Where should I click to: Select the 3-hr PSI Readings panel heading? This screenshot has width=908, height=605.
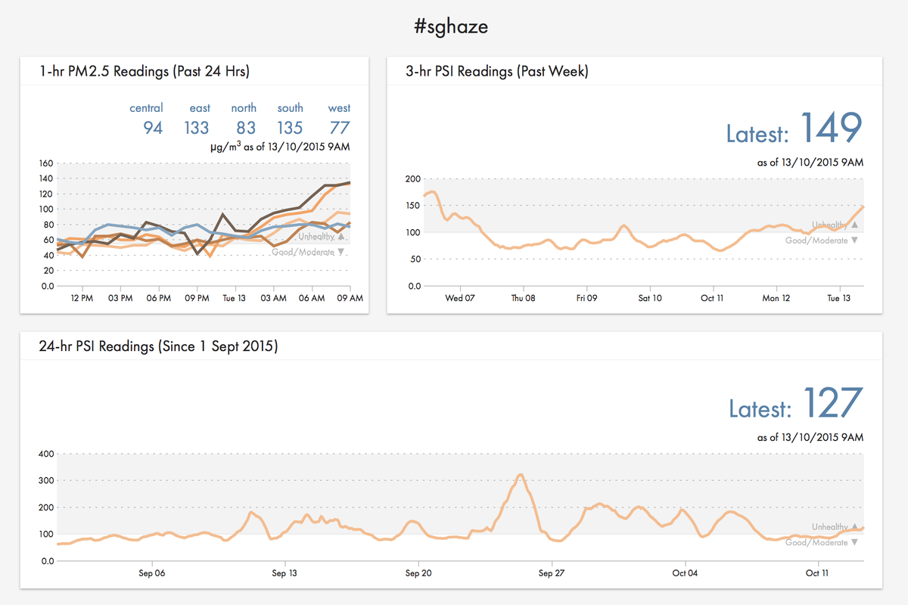[x=498, y=72]
